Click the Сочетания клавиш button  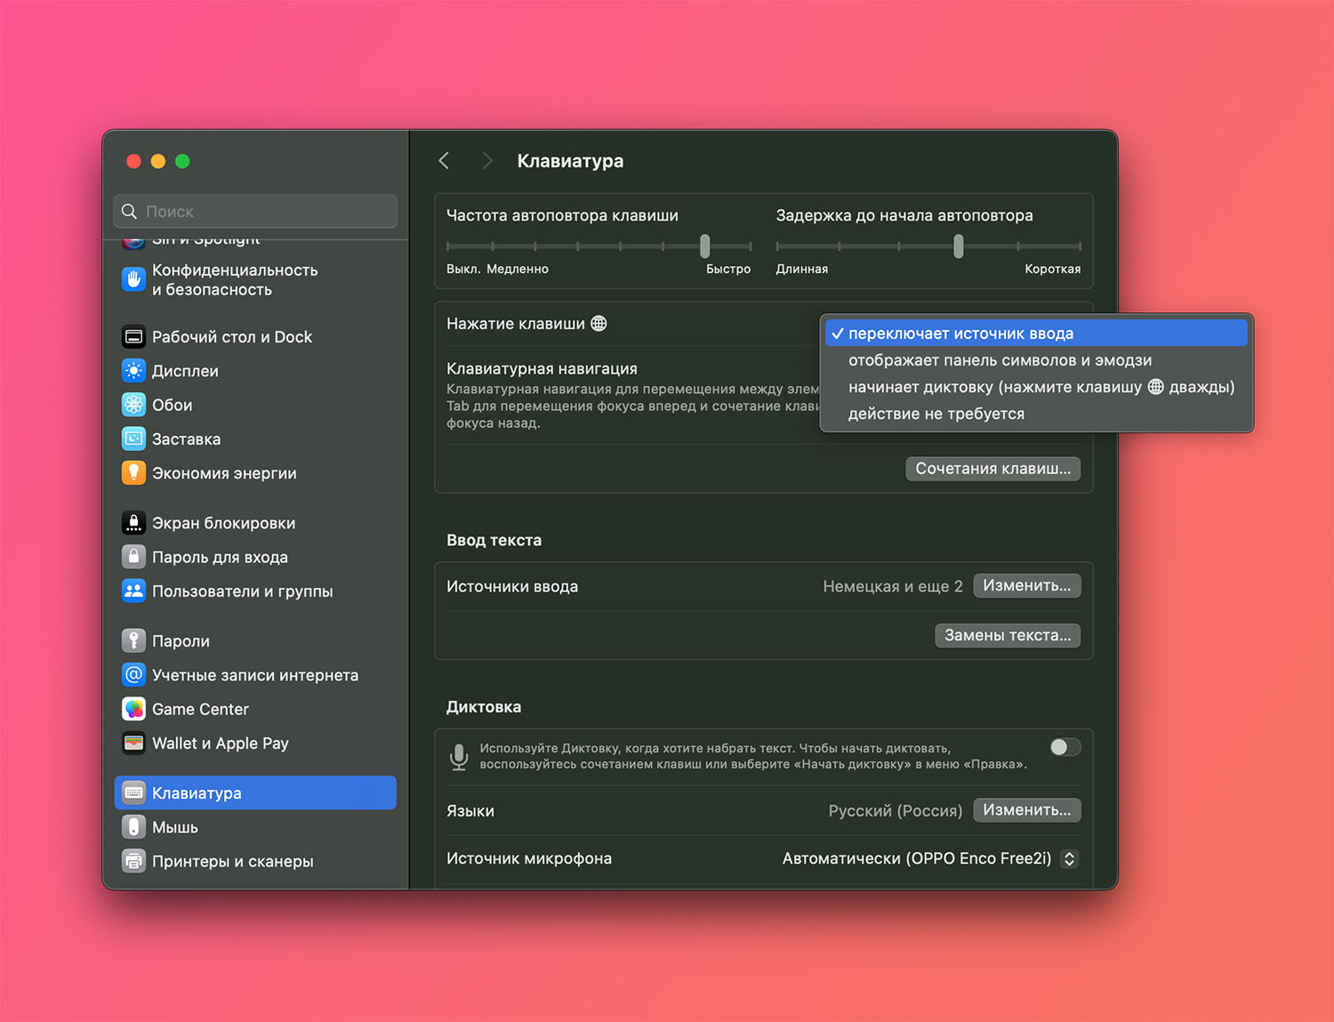coord(992,469)
